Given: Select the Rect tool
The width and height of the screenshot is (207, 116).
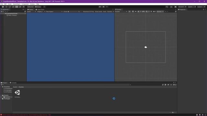Looking at the screenshot, I should pos(16,7).
